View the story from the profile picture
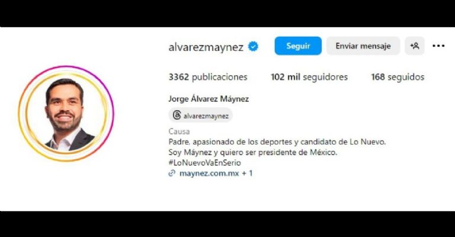The width and height of the screenshot is (455, 237). [66, 113]
